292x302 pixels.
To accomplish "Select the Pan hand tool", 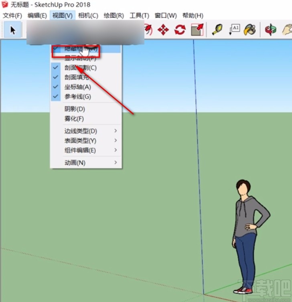I will click(287, 30).
